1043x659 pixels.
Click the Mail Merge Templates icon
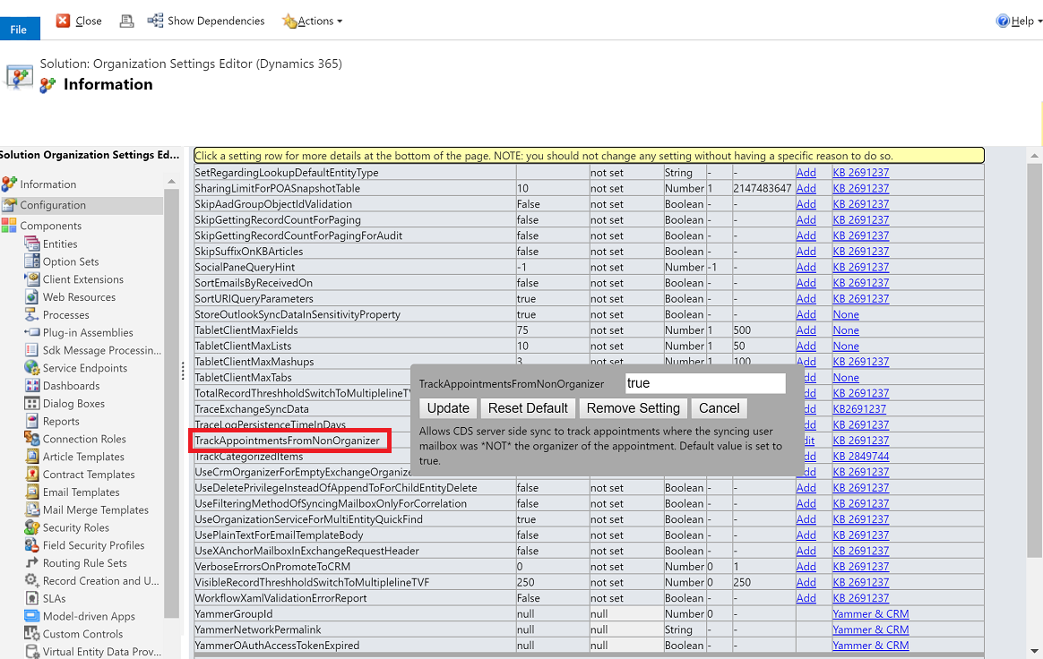point(32,509)
